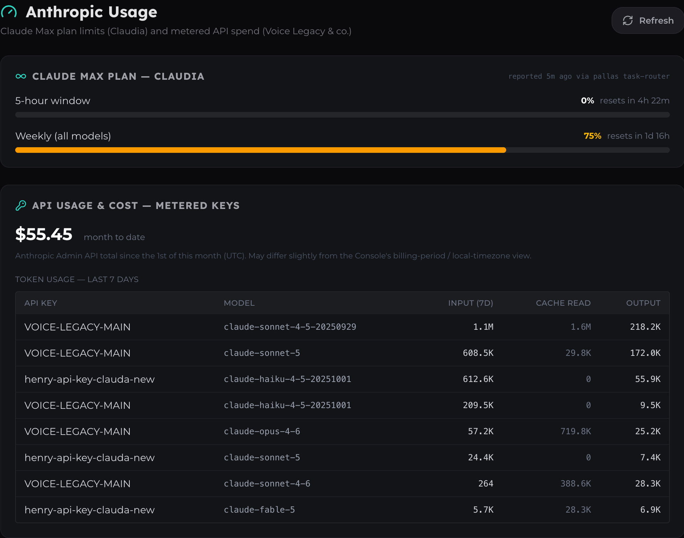684x538 pixels.
Task: Click the 'reported 5m ago via pallas task-router' note
Action: [589, 77]
